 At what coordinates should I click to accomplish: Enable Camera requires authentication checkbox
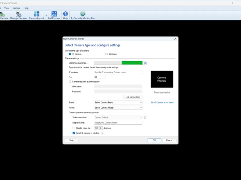click(x=70, y=82)
